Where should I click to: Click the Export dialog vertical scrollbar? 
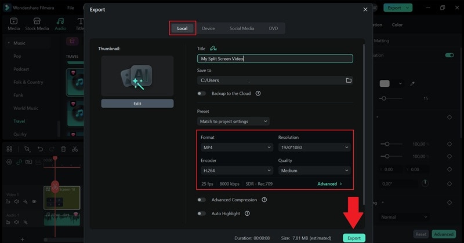point(364,124)
